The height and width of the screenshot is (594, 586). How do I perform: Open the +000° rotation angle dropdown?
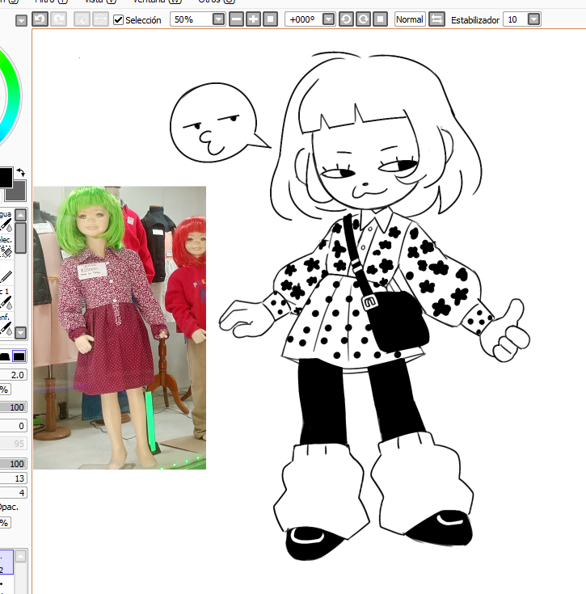(x=328, y=19)
